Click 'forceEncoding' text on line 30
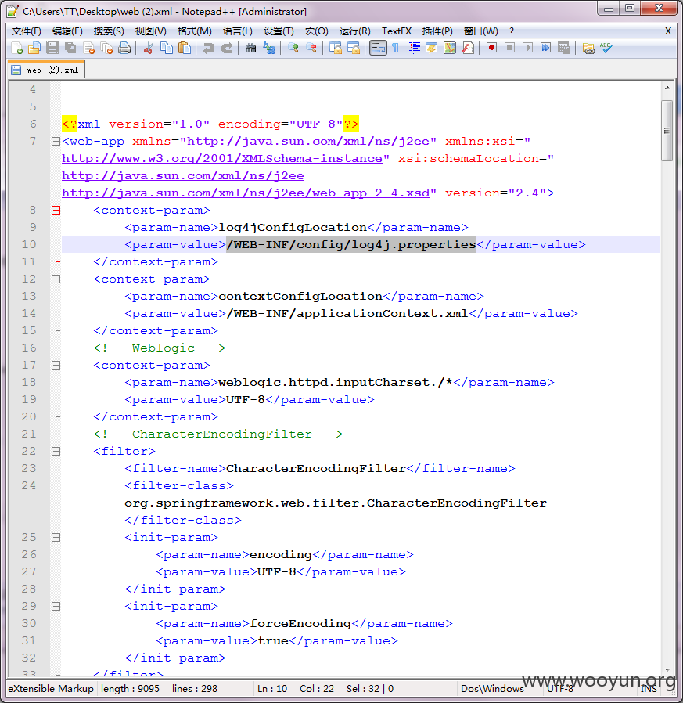 point(300,624)
